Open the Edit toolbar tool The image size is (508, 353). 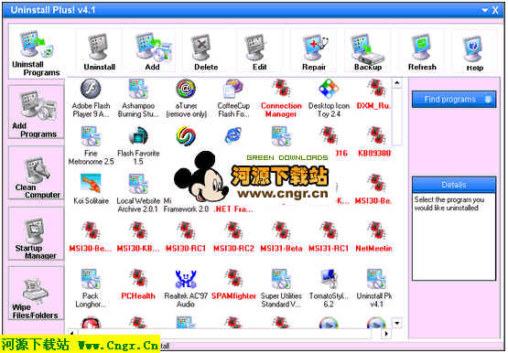click(259, 52)
